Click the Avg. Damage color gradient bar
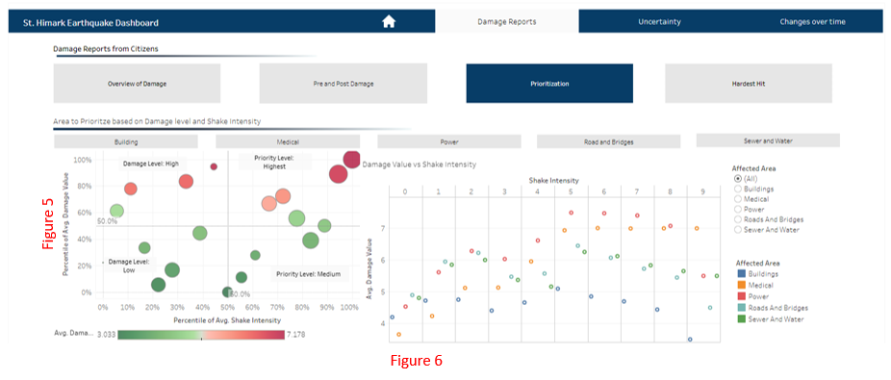The height and width of the screenshot is (380, 891). (x=202, y=335)
